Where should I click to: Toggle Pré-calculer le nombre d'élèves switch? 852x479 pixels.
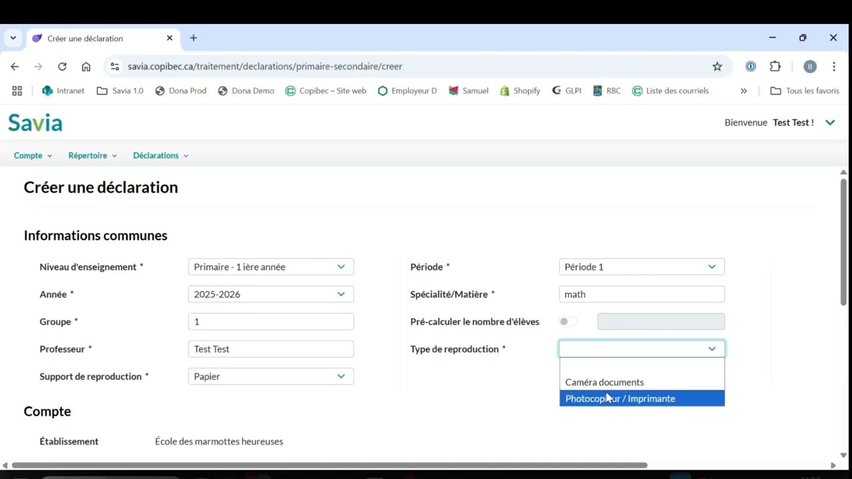[x=568, y=321]
